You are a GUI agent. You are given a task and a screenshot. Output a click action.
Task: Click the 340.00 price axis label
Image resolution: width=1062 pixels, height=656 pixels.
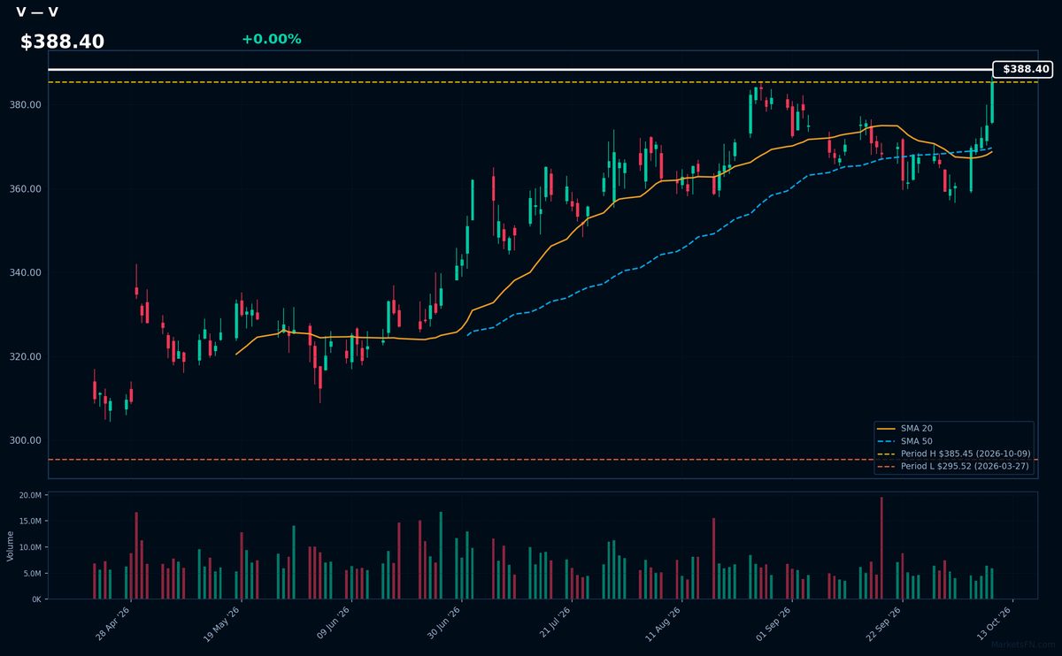coord(26,273)
